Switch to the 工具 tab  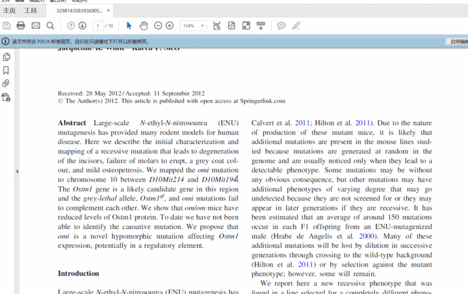pyautogui.click(x=31, y=10)
